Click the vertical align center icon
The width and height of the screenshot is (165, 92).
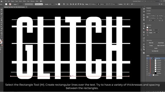click(81, 4)
